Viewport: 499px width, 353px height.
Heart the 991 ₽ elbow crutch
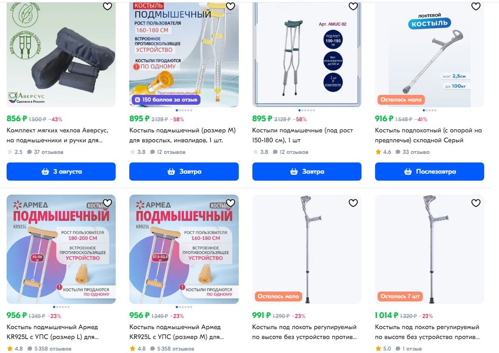(x=353, y=203)
